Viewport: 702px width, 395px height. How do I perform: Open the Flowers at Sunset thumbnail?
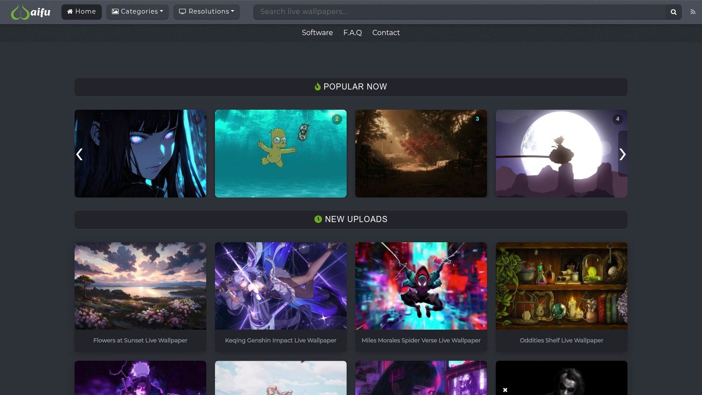tap(140, 286)
